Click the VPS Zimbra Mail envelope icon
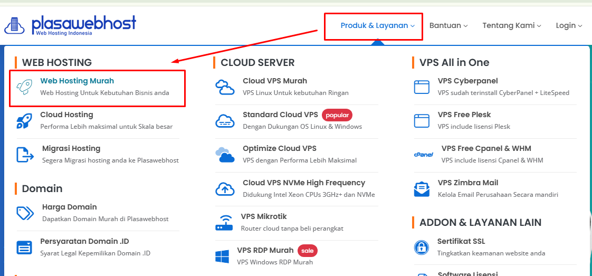This screenshot has width=592, height=276. 422,189
